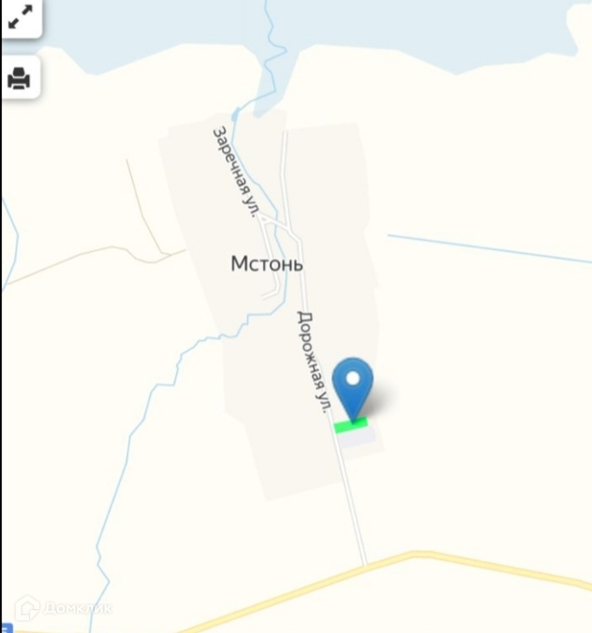Screen dimensions: 592x633
Task: Select the Заречная ул. street label
Action: 236,172
